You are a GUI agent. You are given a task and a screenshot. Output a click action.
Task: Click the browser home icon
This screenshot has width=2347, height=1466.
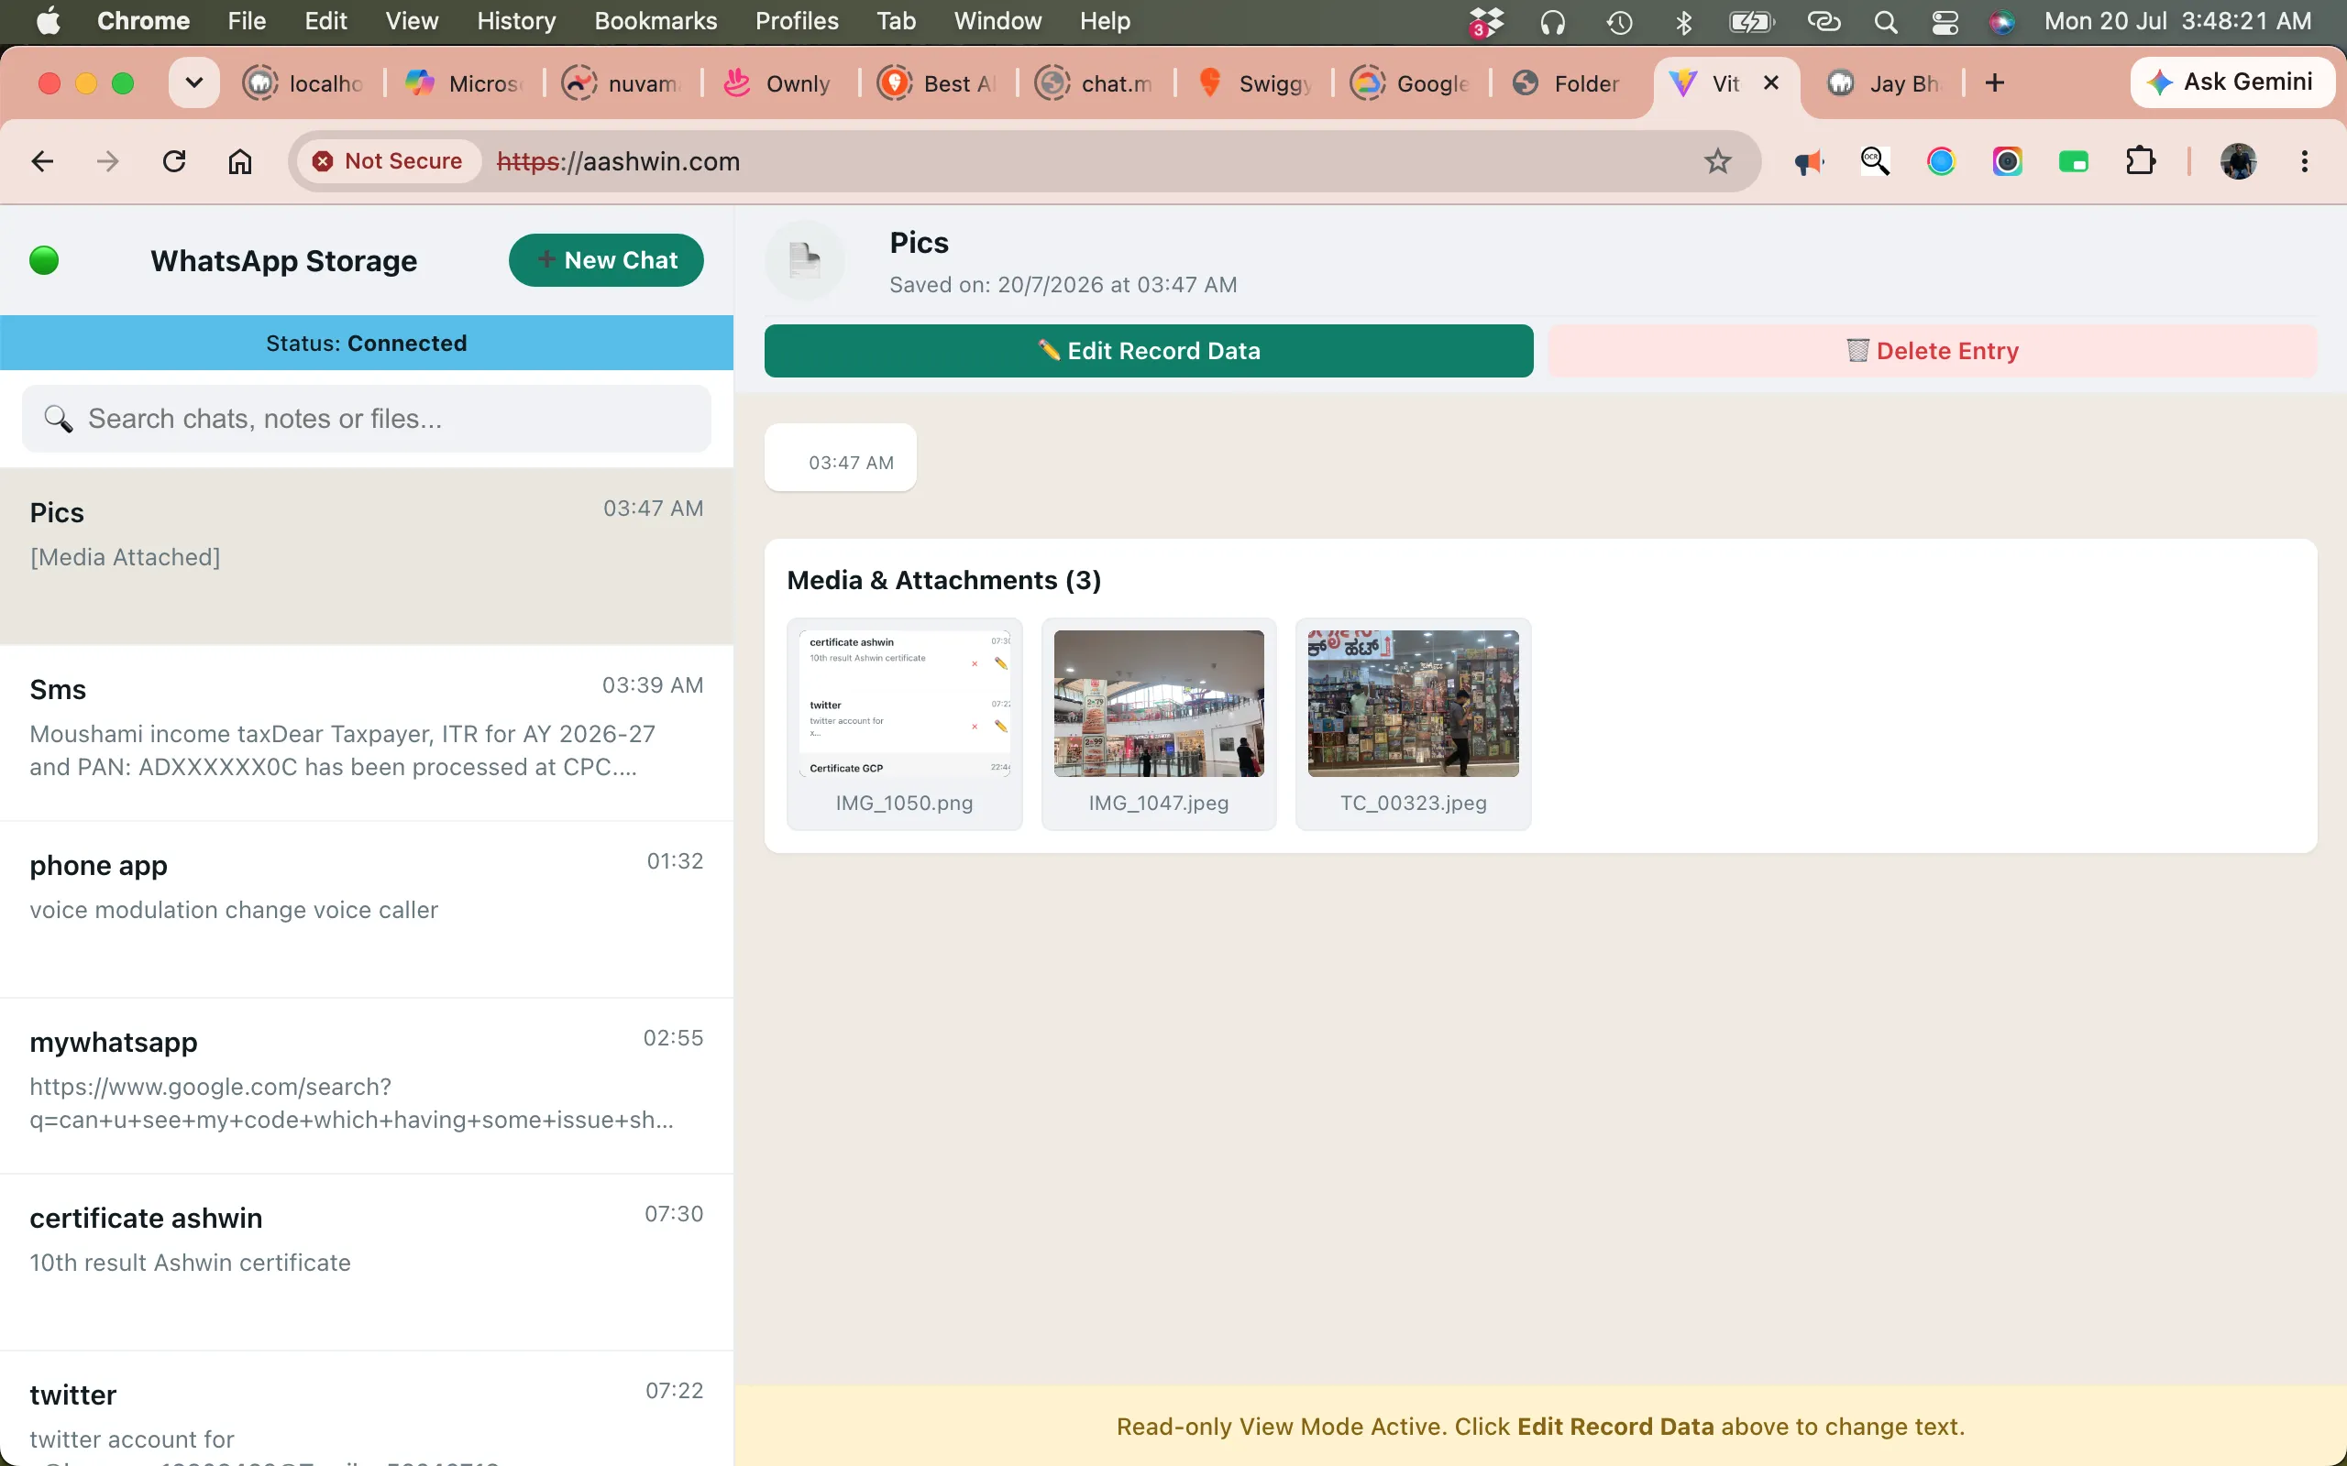239,161
